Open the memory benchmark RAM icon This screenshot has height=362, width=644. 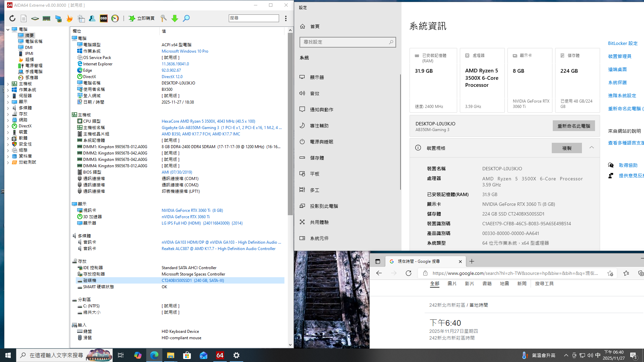pyautogui.click(x=46, y=18)
